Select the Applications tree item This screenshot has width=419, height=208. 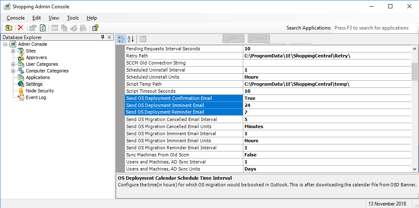point(37,77)
